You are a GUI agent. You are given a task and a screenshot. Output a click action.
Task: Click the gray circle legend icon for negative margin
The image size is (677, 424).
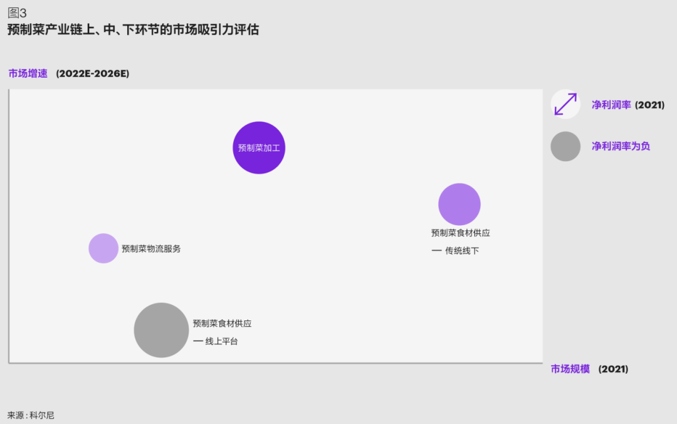coord(565,146)
